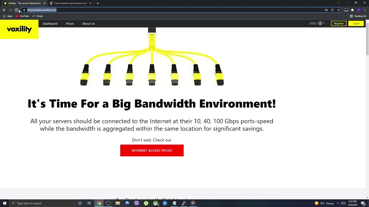Image resolution: width=369 pixels, height=207 pixels.
Task: Click the taskbar search box
Action: 42,203
